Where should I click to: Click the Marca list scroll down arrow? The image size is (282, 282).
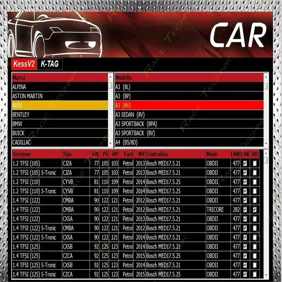click(111, 143)
